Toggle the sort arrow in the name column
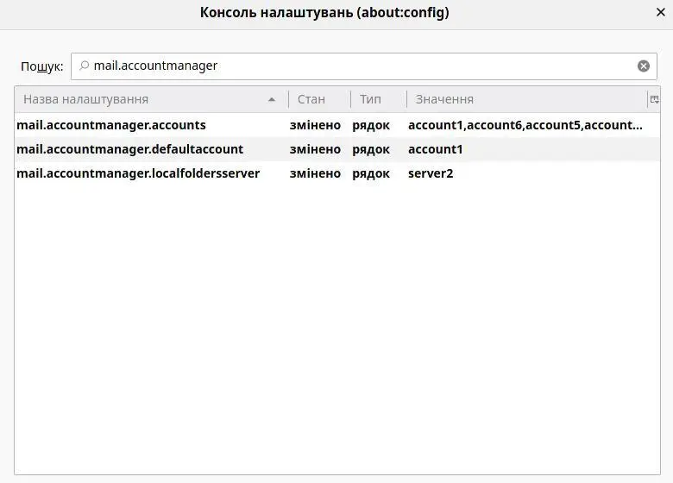The height and width of the screenshot is (483, 673). (271, 99)
